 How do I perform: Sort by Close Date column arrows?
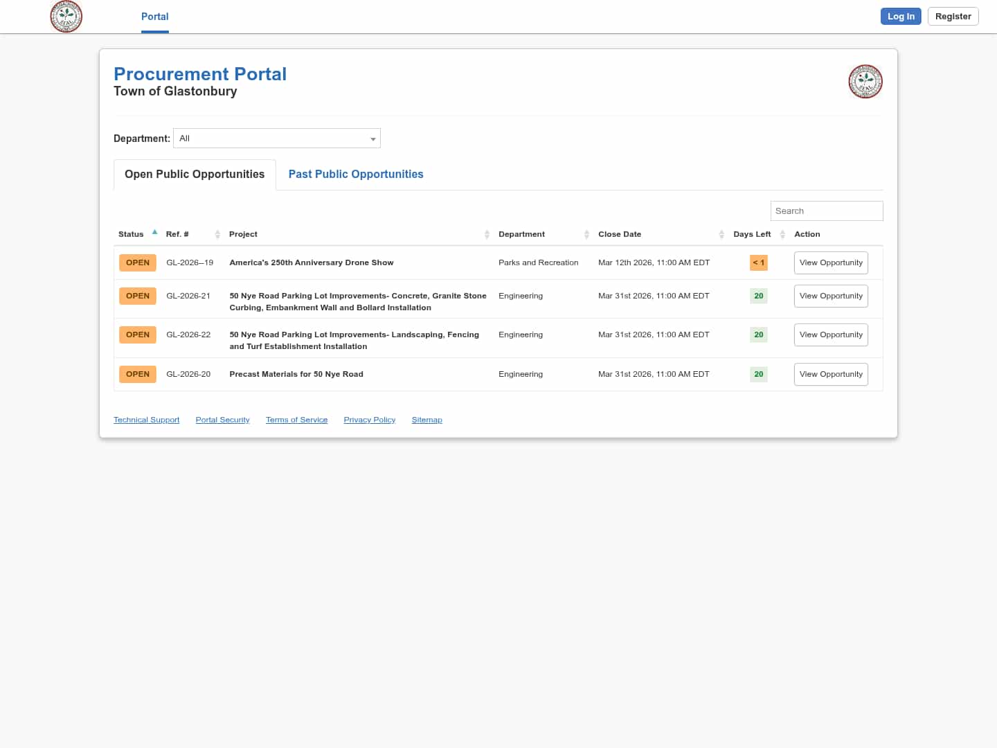[721, 235]
